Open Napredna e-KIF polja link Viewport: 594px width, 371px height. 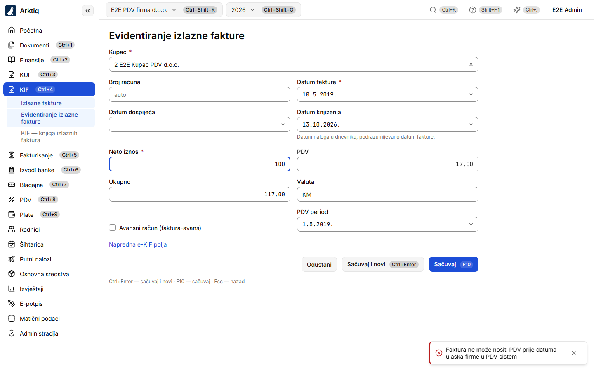click(138, 244)
